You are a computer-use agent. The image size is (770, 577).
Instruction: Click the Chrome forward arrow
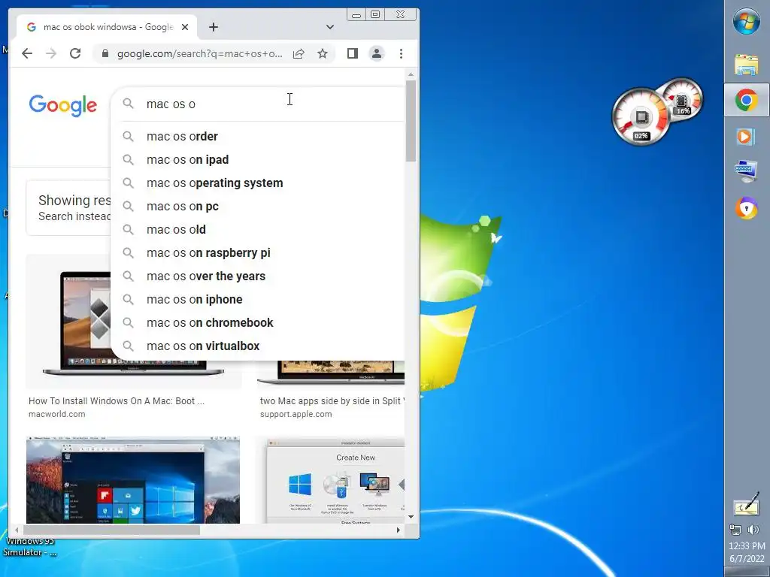click(51, 53)
